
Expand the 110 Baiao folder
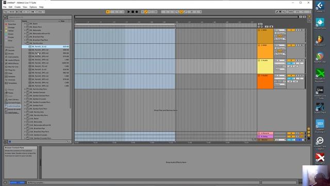pos(25,118)
